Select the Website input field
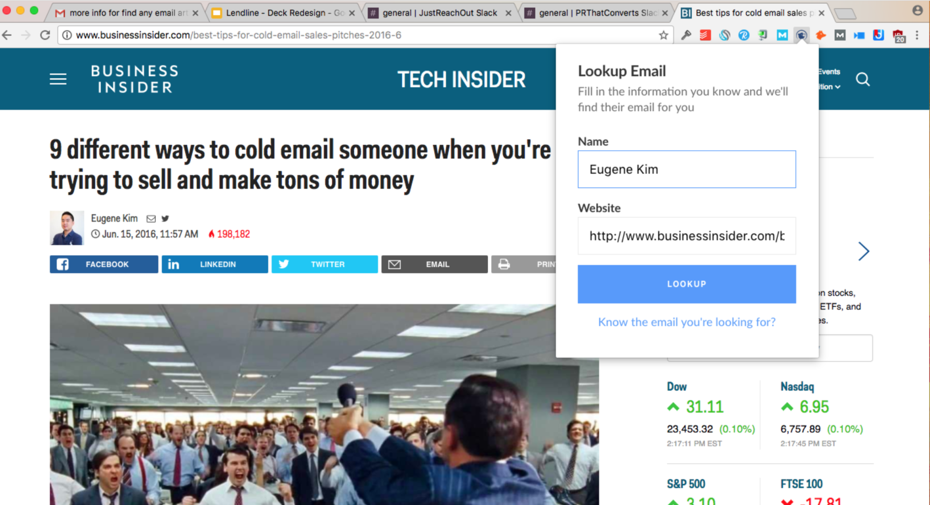The height and width of the screenshot is (505, 930). [x=686, y=235]
